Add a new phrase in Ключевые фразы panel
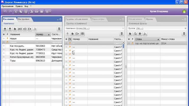189x106 pixels. click(x=130, y=34)
